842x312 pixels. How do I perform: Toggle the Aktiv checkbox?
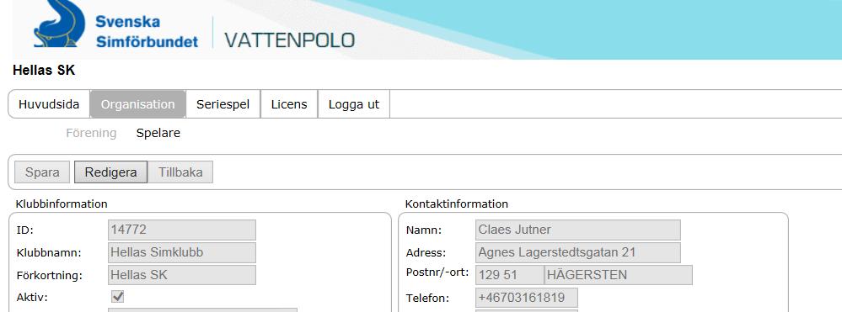(118, 297)
